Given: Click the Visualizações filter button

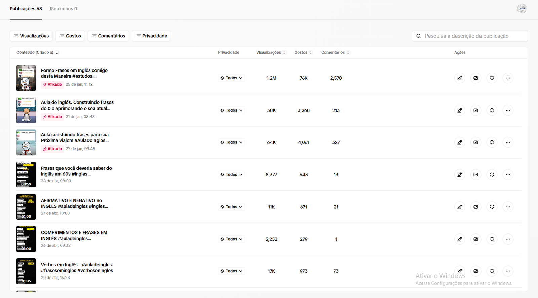Looking at the screenshot, I should click(31, 36).
